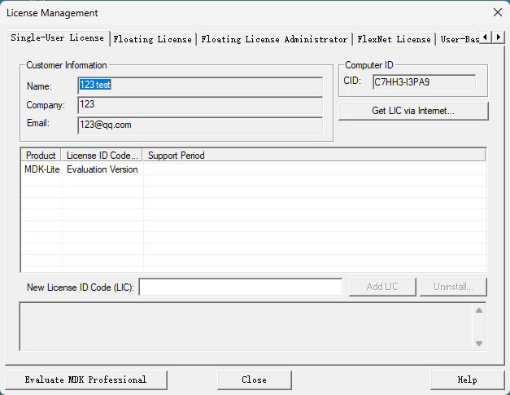Select the FlexNet License tab
Image resolution: width=510 pixels, height=395 pixels.
pyautogui.click(x=394, y=39)
